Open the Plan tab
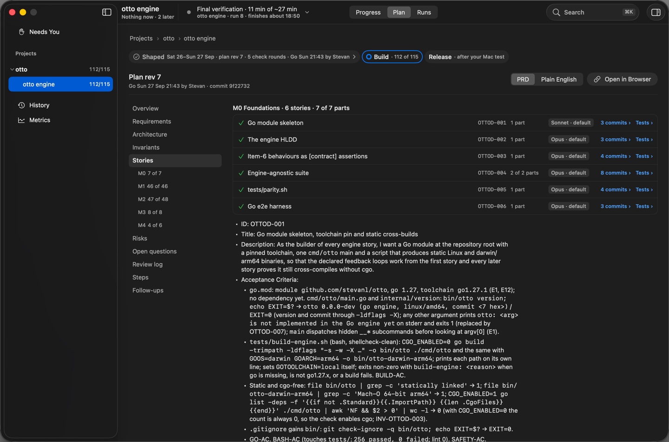The image size is (669, 442). point(399,12)
